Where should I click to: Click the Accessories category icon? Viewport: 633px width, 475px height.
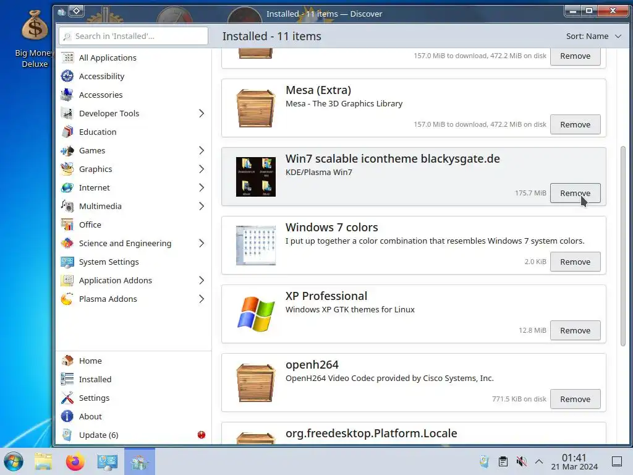click(67, 95)
